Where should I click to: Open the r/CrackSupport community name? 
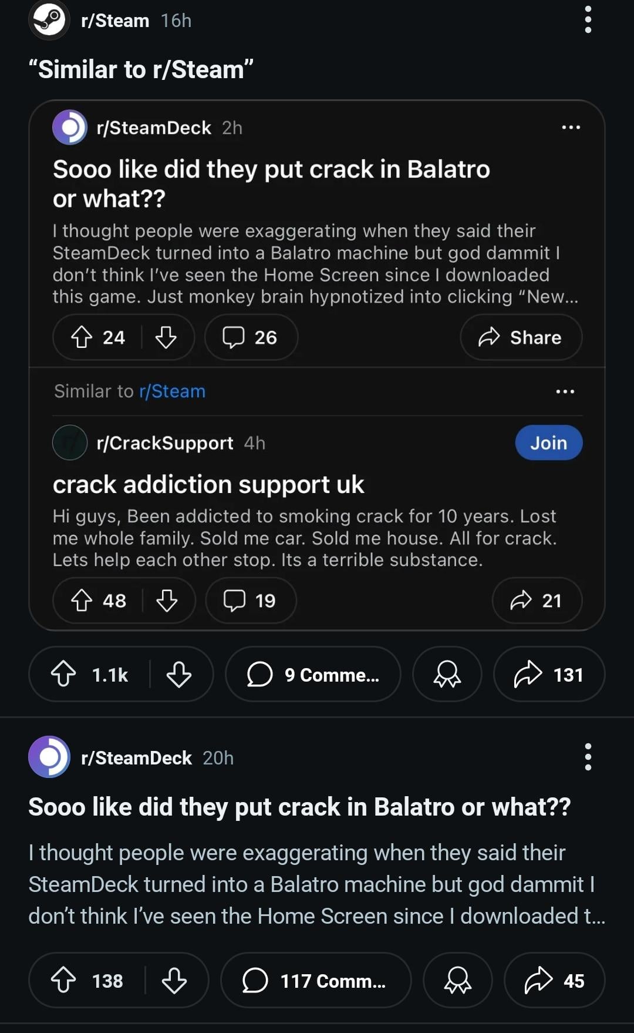164,442
